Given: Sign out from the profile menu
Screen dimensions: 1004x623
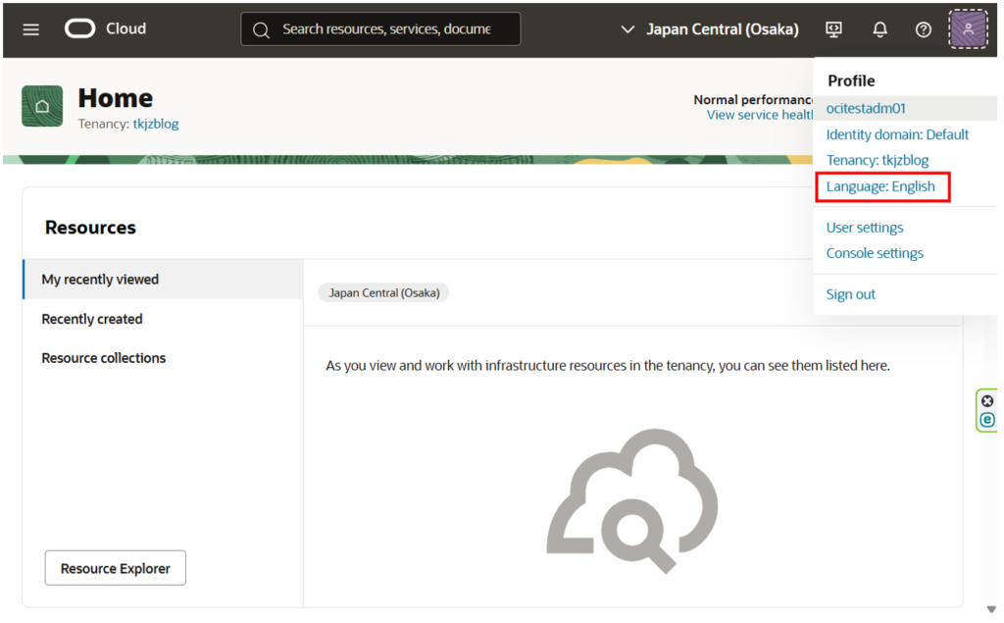Looking at the screenshot, I should click(851, 294).
